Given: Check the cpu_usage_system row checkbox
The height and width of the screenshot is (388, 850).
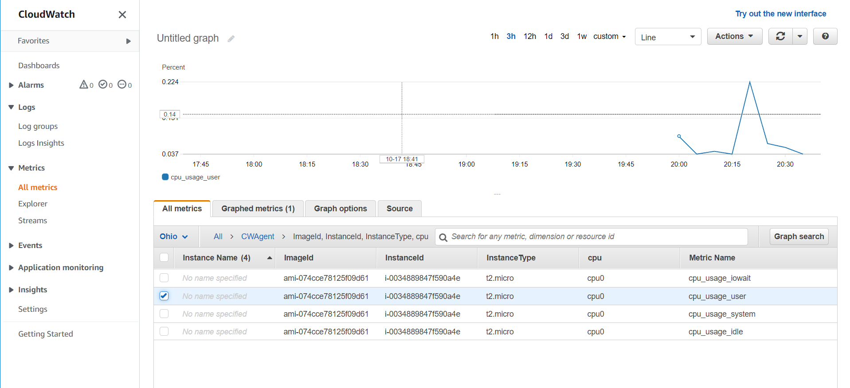Looking at the screenshot, I should [164, 314].
